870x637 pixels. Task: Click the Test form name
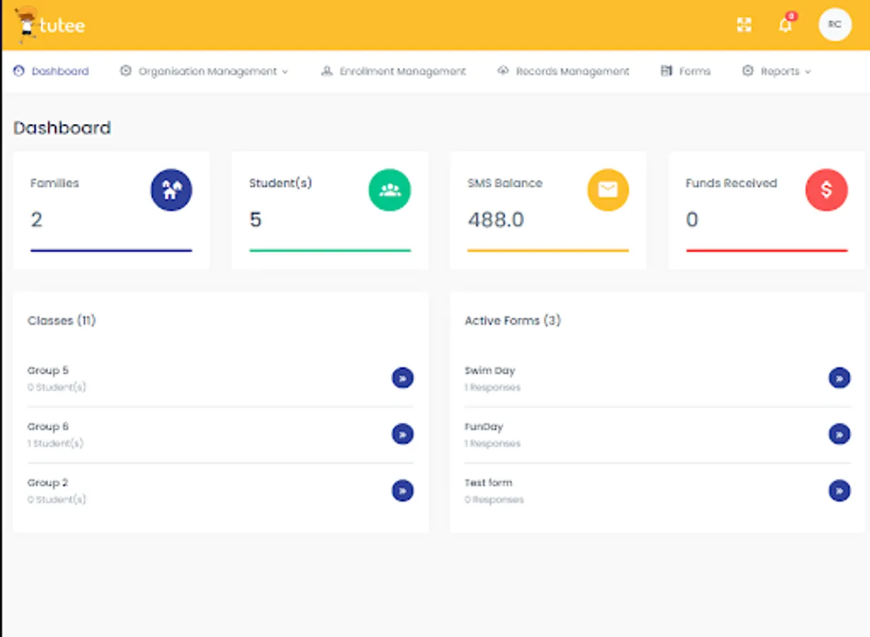tap(488, 483)
